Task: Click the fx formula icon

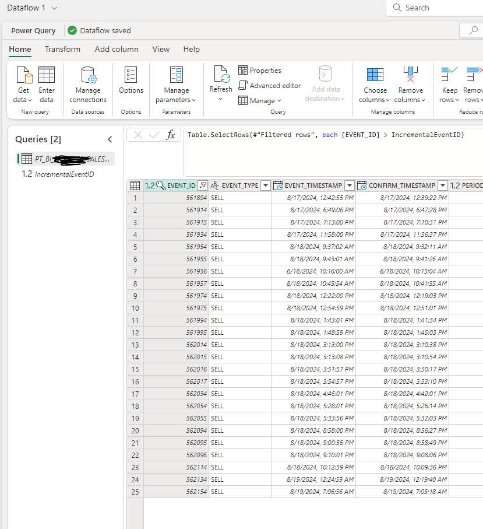Action: point(171,135)
